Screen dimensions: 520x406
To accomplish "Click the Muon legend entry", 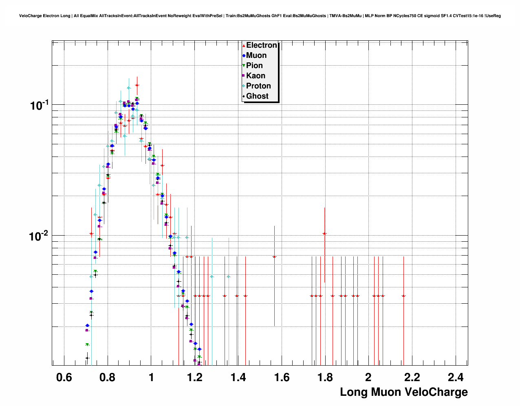I will coord(255,55).
